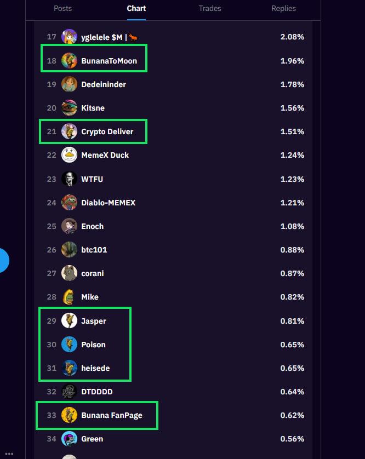Open BunanaToMoon's profile avatar
This screenshot has height=459, width=365.
pos(69,61)
